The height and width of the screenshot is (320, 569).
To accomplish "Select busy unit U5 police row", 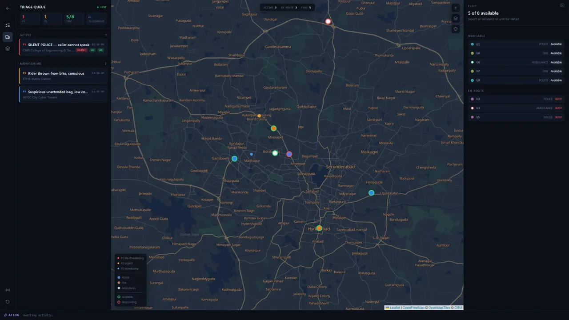I will [516, 117].
